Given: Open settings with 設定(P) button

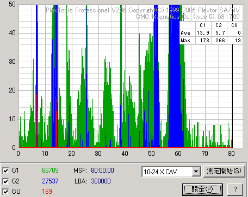Looking at the screenshot, I should 202,189.
